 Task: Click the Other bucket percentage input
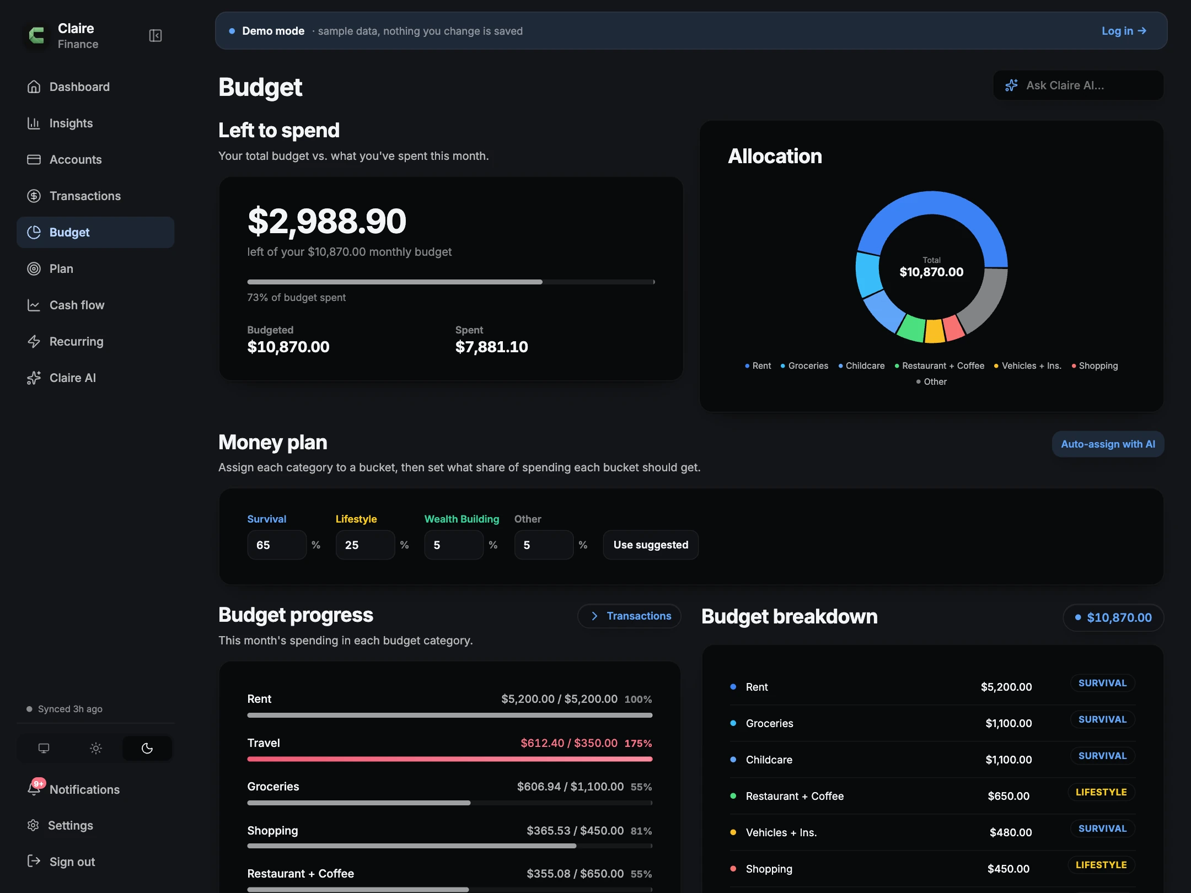click(x=544, y=545)
